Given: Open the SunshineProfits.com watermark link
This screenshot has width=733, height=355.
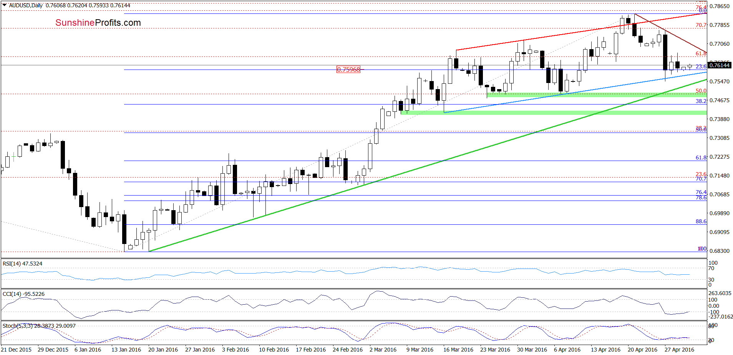Looking at the screenshot, I should click(98, 23).
